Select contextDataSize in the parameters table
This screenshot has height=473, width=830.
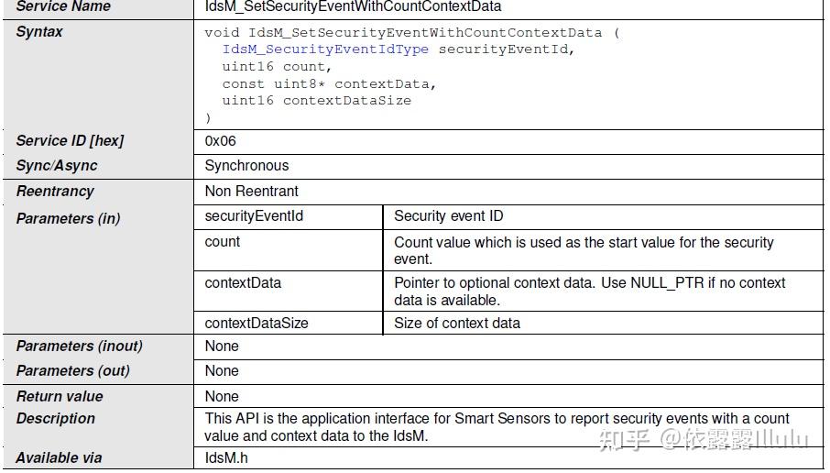pyautogui.click(x=257, y=323)
